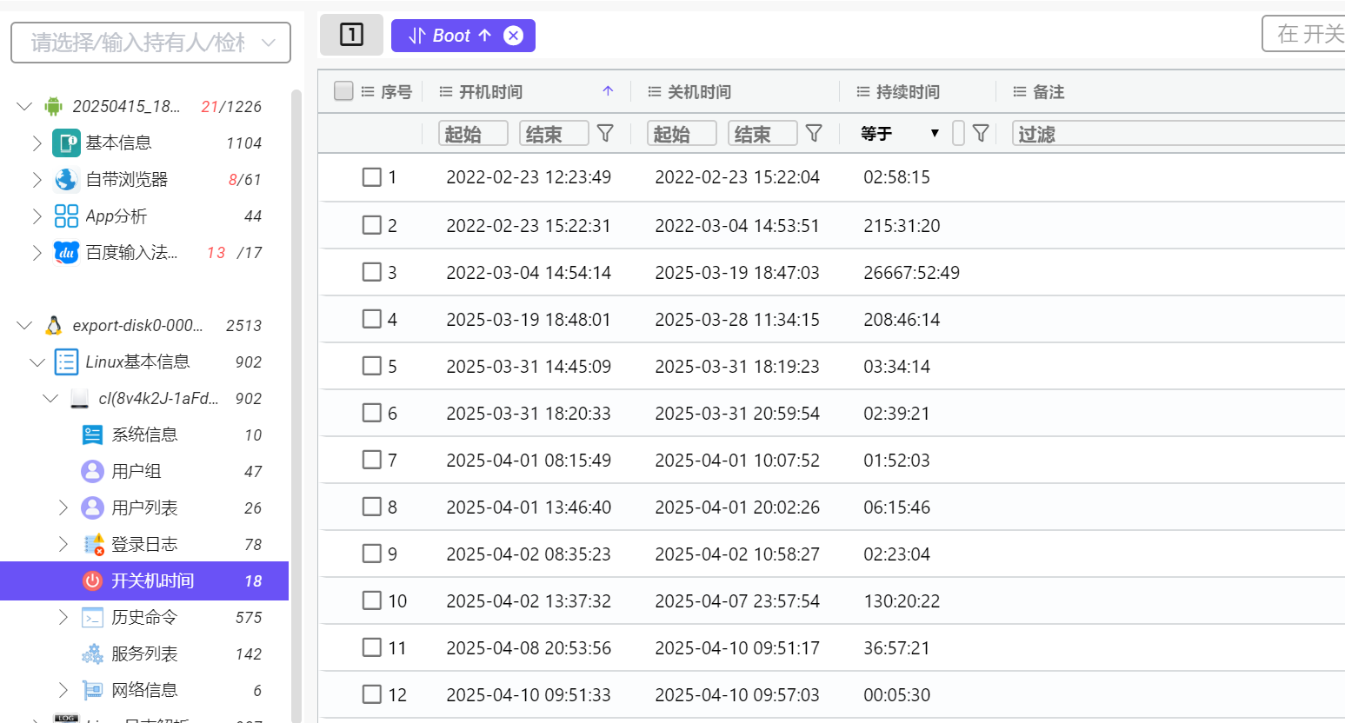This screenshot has height=723, width=1345.
Task: Open the 等于 comparison operator dropdown
Action: [x=900, y=133]
